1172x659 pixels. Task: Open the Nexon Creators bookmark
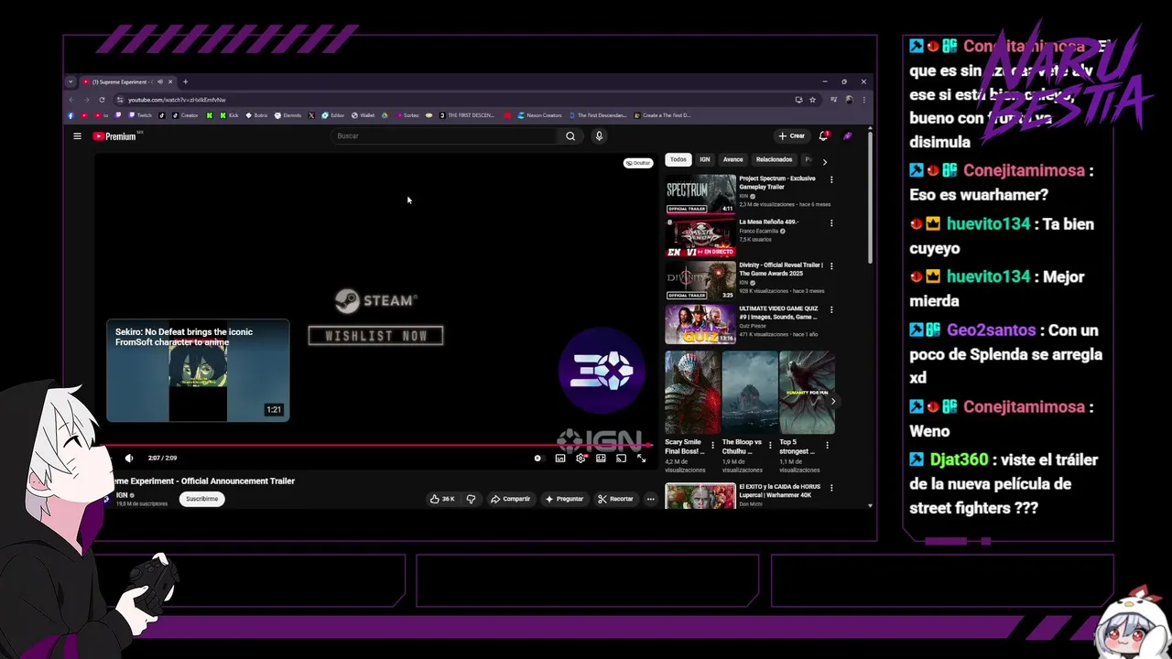(540, 115)
